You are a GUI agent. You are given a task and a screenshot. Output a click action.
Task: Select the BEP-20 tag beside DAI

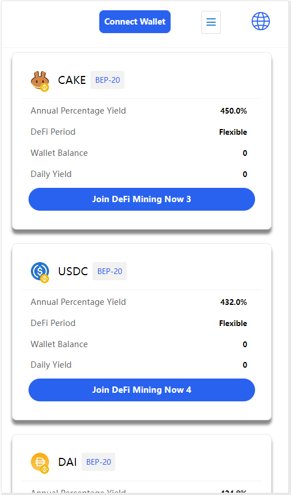[99, 462]
